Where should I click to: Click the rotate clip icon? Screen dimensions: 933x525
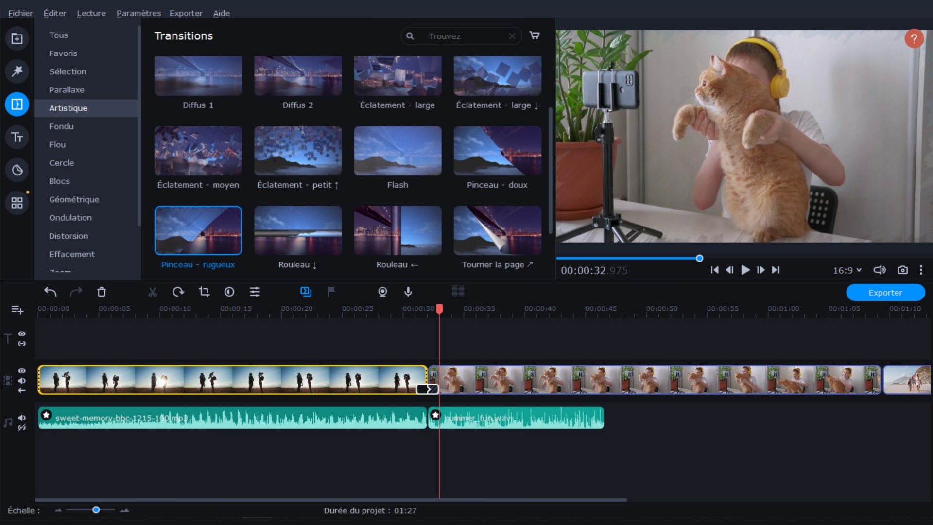coord(178,292)
